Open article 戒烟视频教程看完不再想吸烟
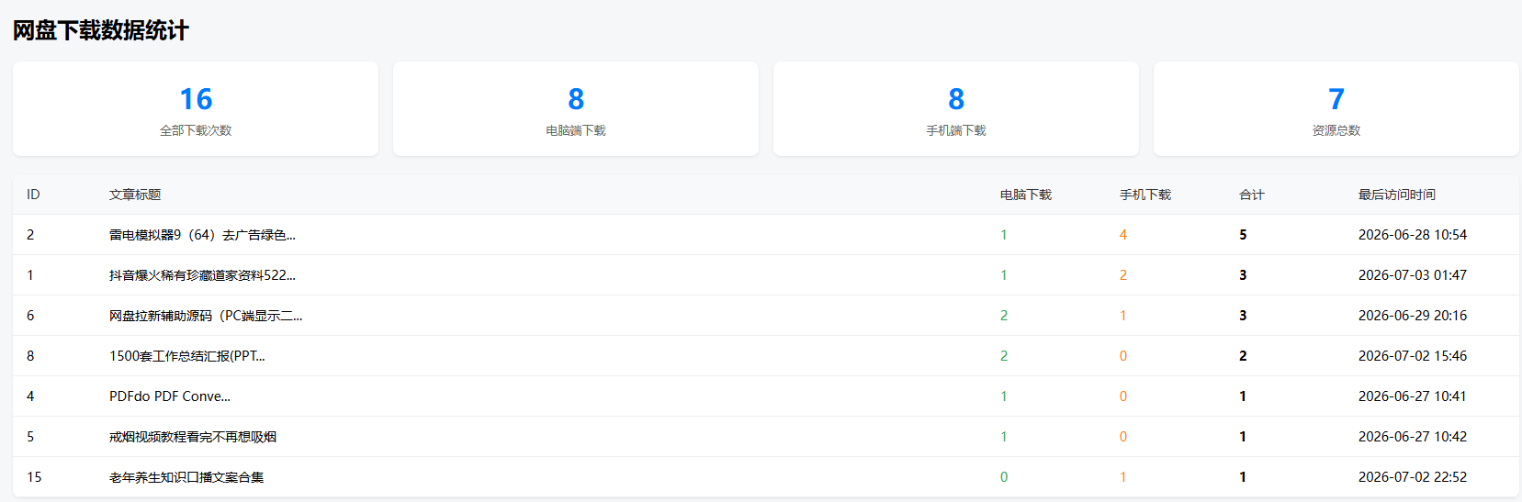The image size is (1522, 502). coord(193,437)
